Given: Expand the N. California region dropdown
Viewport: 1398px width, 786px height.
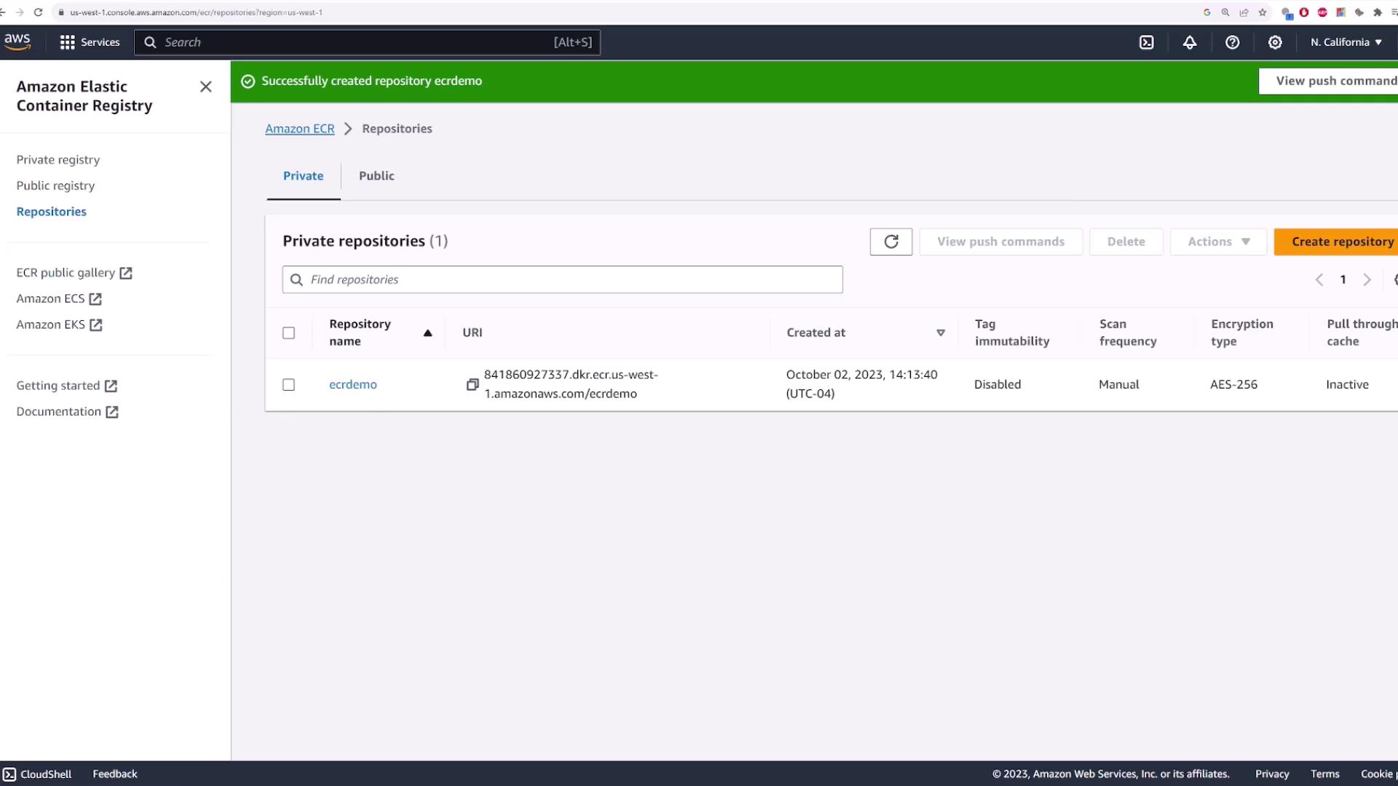Looking at the screenshot, I should pyautogui.click(x=1346, y=42).
